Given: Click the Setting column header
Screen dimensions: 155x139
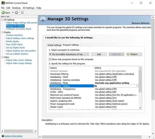Looking at the screenshot, I should click(116, 68).
